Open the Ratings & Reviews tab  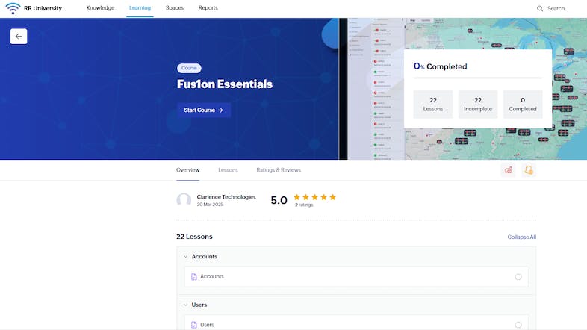click(279, 170)
